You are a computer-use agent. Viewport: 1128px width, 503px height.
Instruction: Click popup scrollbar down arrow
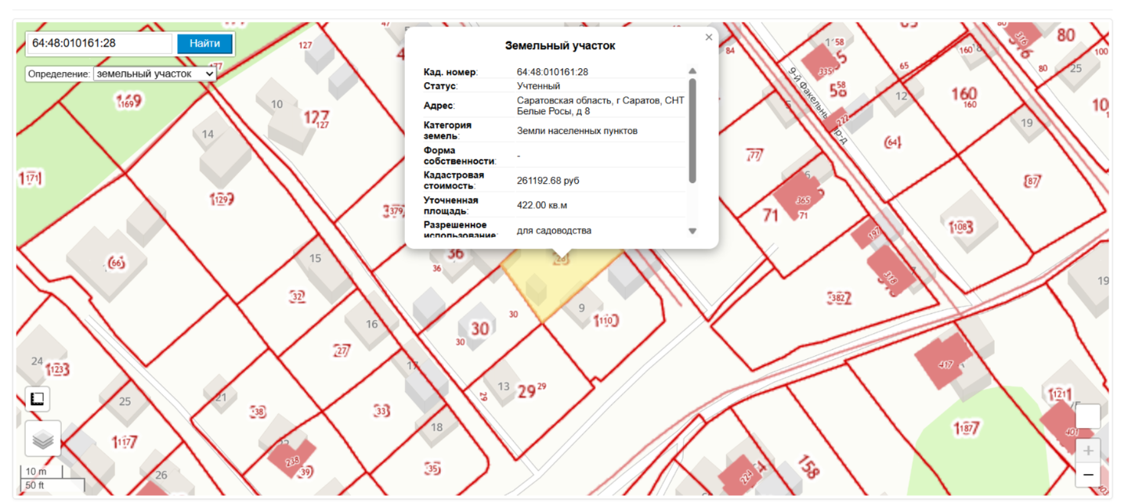(692, 231)
